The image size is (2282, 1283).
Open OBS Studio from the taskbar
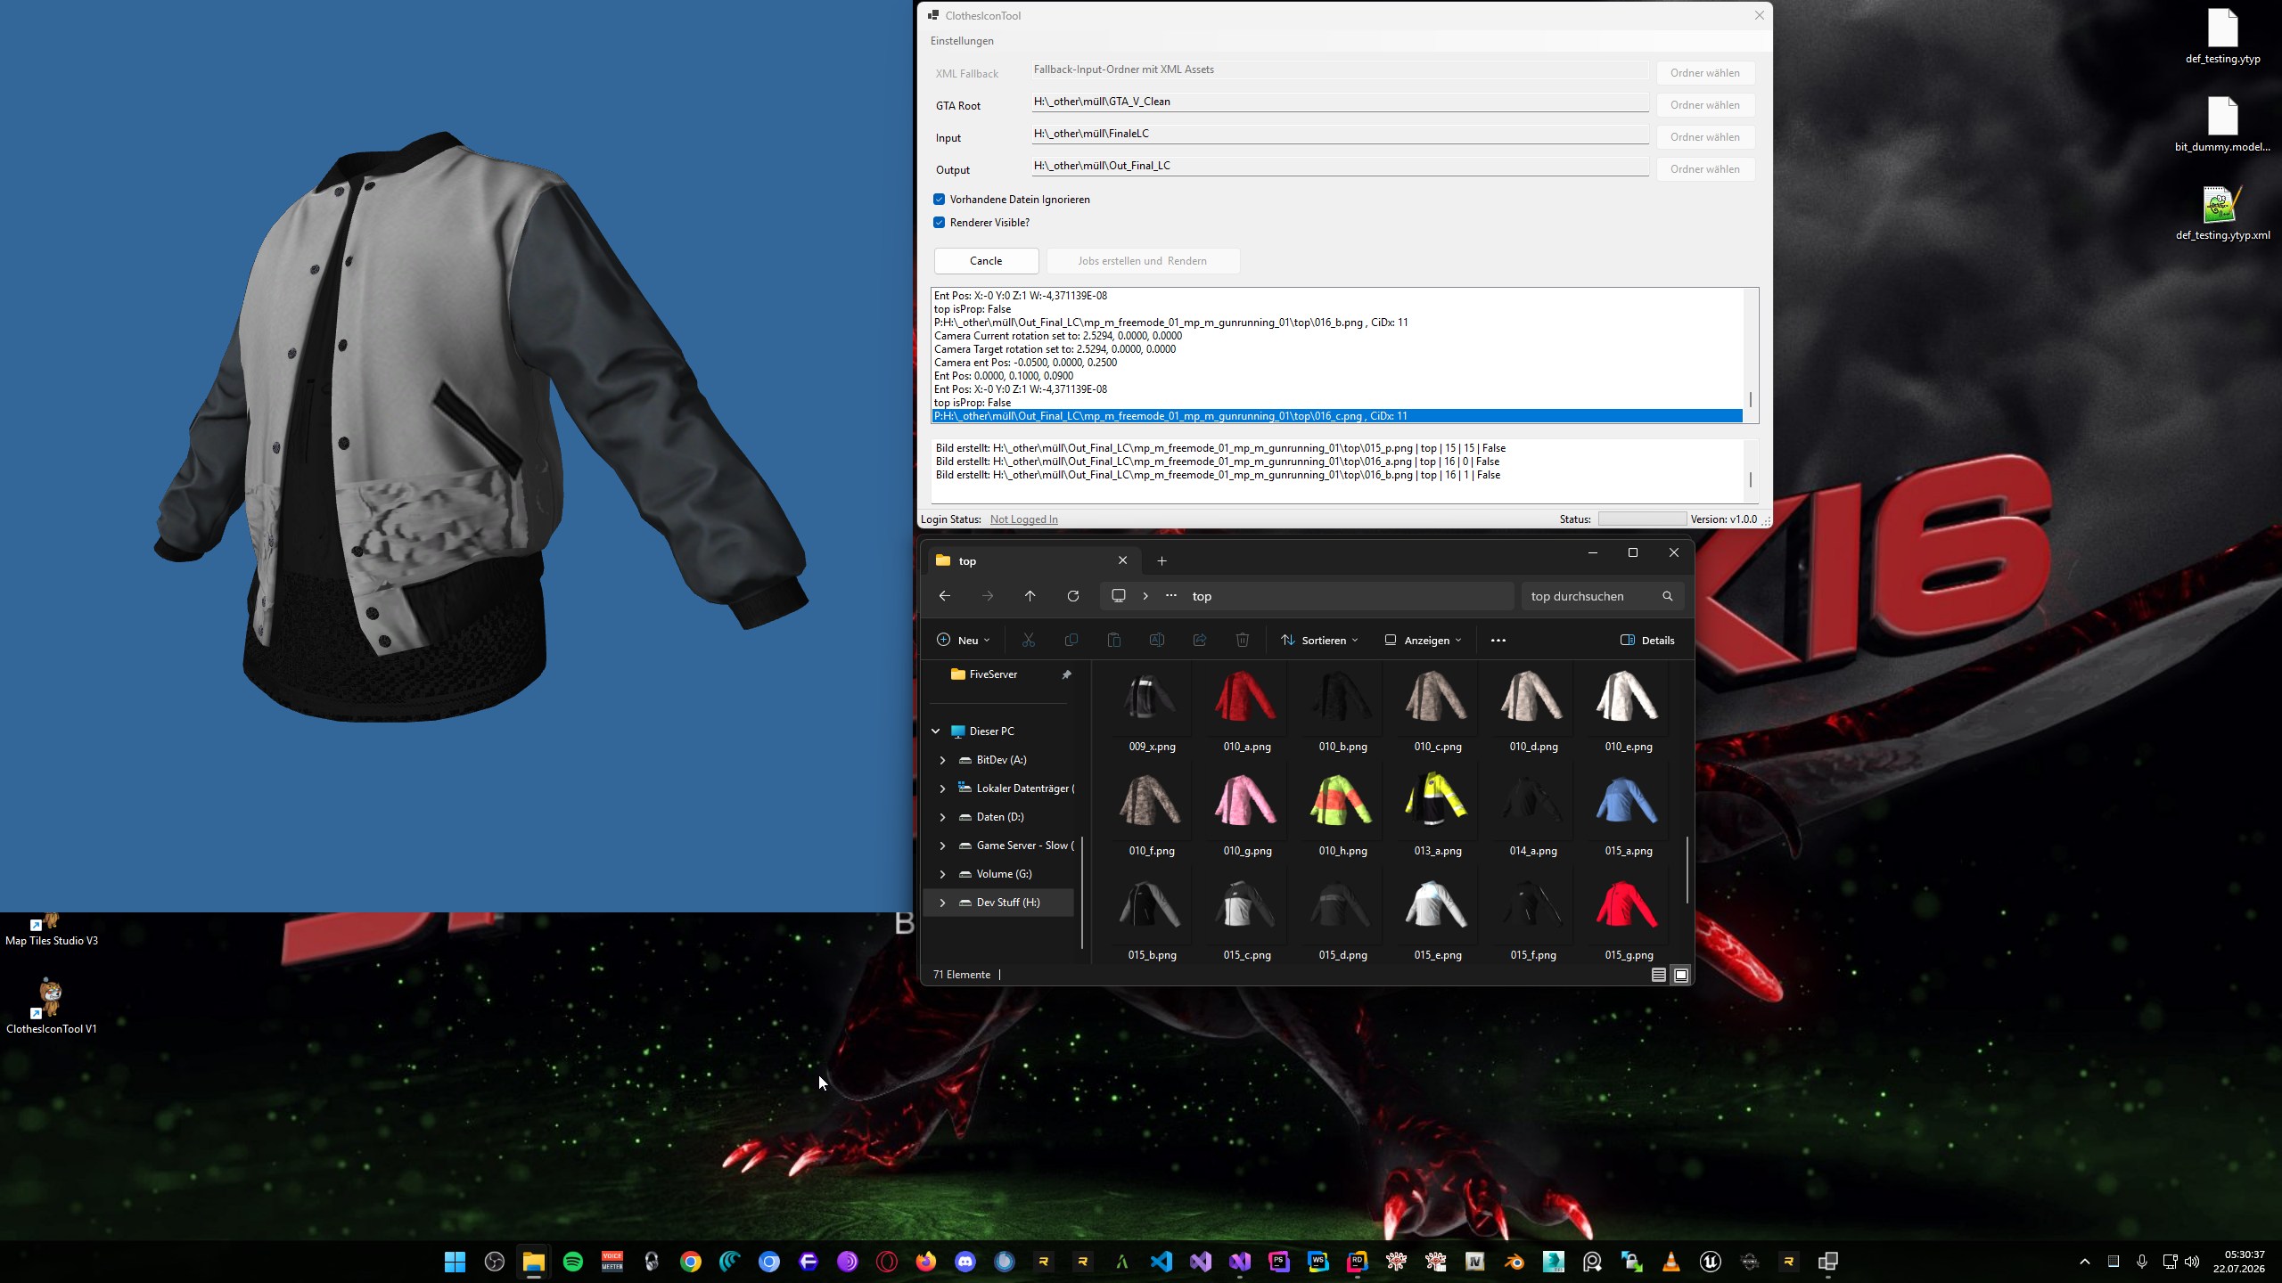[x=495, y=1261]
